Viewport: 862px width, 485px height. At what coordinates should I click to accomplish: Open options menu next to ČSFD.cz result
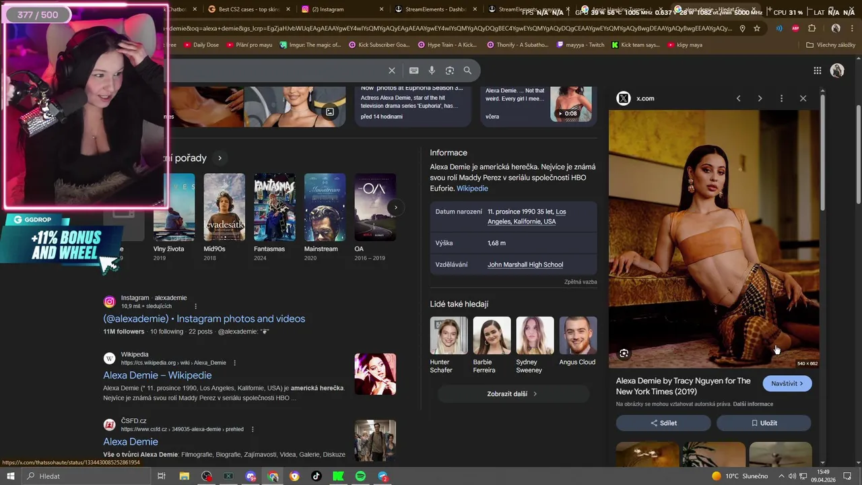click(x=253, y=429)
